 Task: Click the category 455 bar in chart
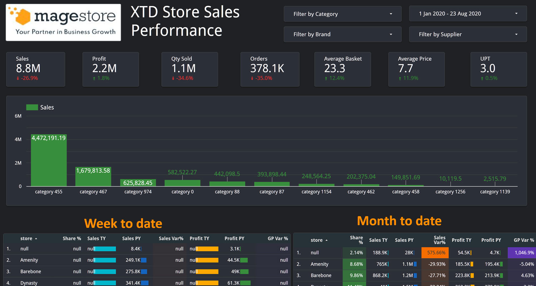(49, 160)
